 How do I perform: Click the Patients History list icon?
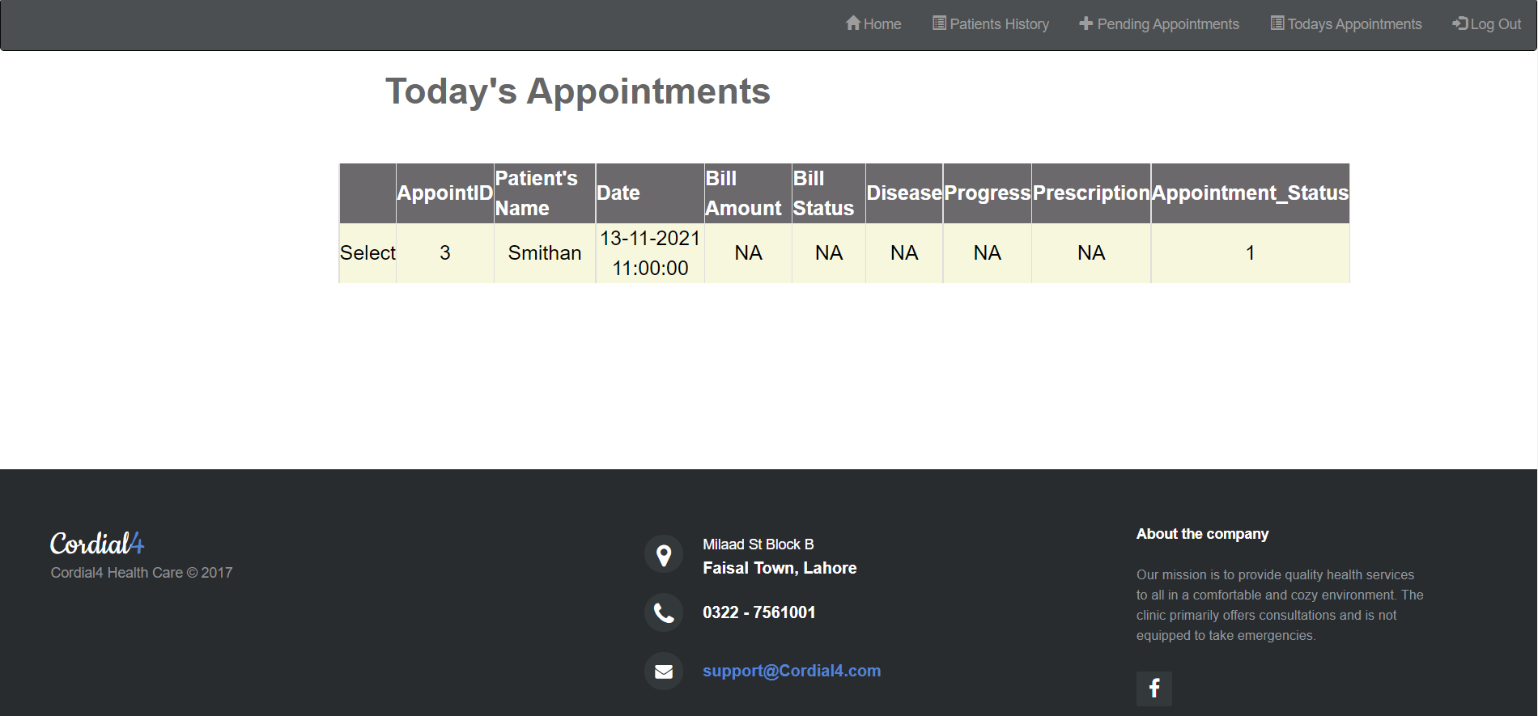[939, 23]
